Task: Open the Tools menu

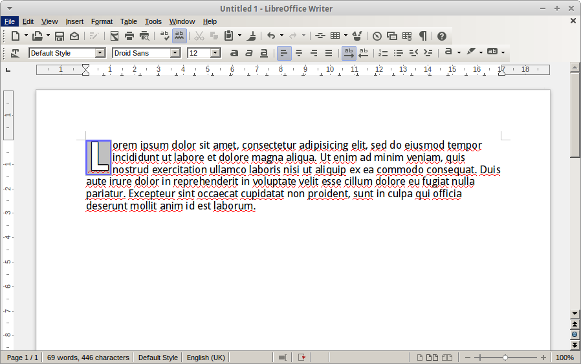Action: click(153, 21)
